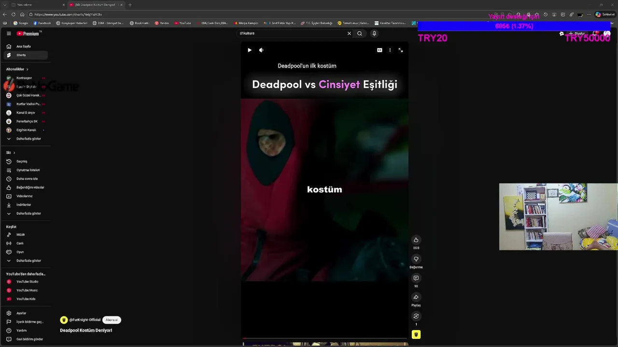Open Ezgi'nin Kanalı channel
This screenshot has height=347, width=618.
pos(25,130)
